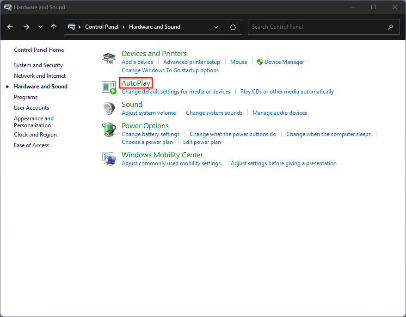Go back with the back arrow
Screen dimensions: 406x317
tap(10, 27)
